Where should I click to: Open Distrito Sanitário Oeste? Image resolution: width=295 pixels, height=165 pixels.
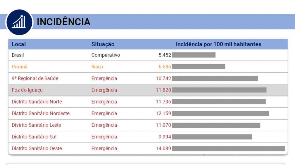click(x=37, y=149)
